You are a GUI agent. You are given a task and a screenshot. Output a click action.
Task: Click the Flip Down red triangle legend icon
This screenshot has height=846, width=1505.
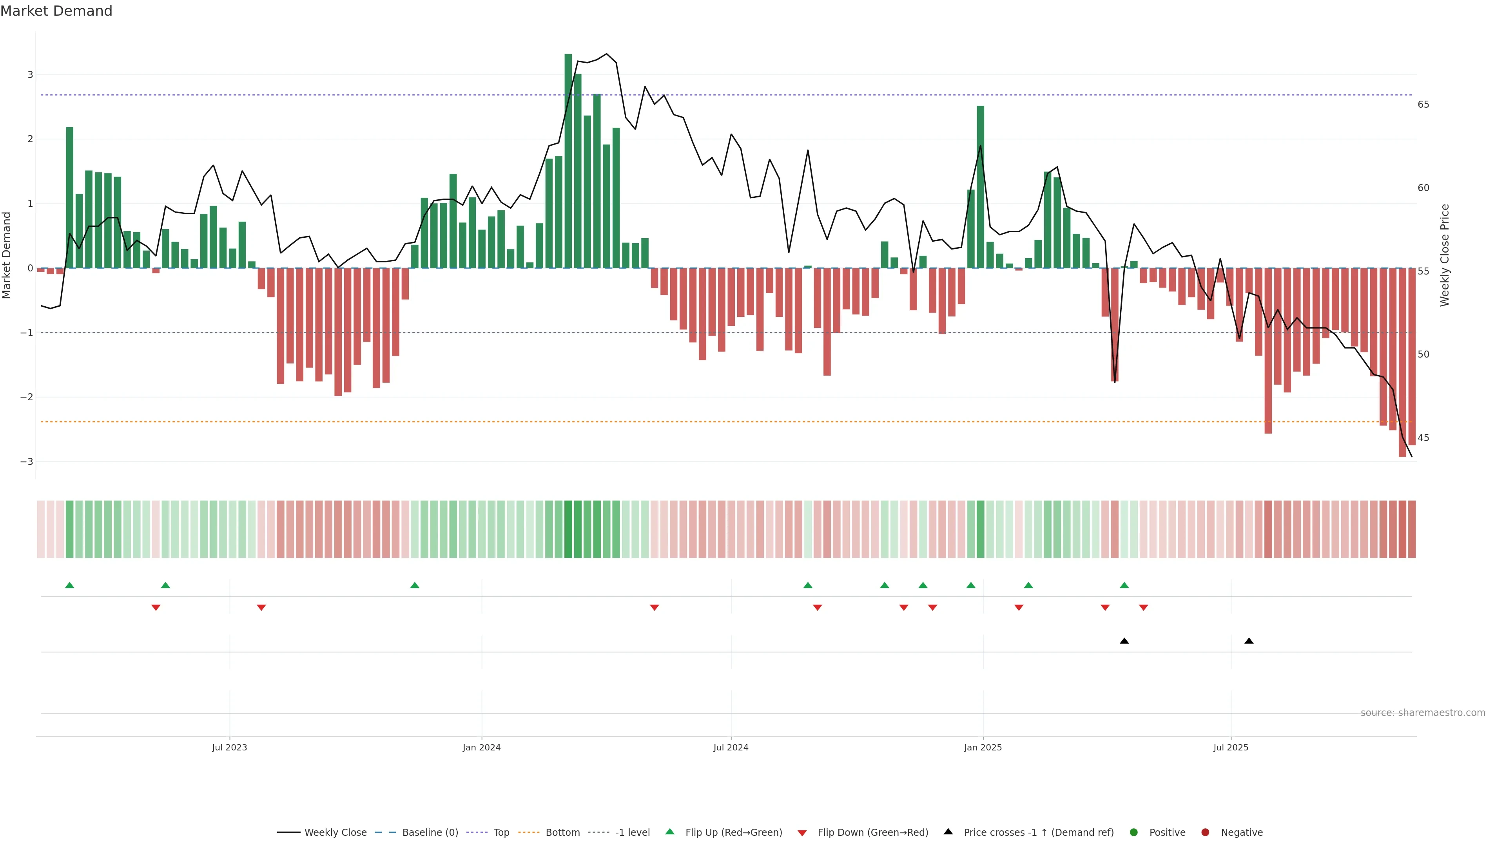tap(802, 833)
